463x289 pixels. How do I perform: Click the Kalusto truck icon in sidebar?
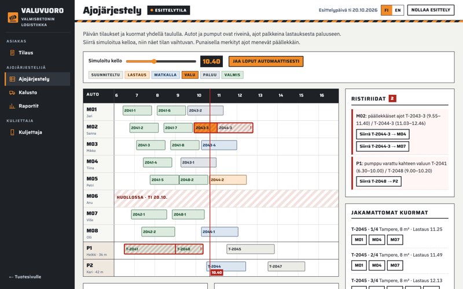(12, 92)
